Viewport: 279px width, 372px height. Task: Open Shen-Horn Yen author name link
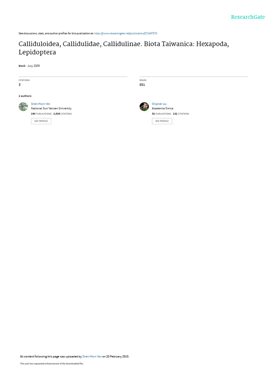(41, 104)
